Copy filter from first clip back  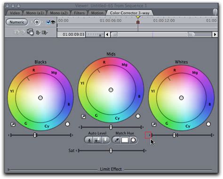23,32
